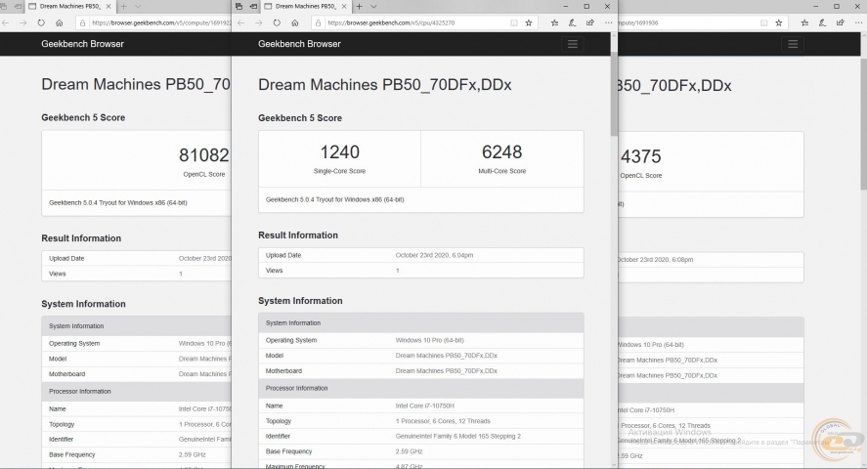
Task: Select the 1240 Single-Core Score value
Action: click(339, 151)
